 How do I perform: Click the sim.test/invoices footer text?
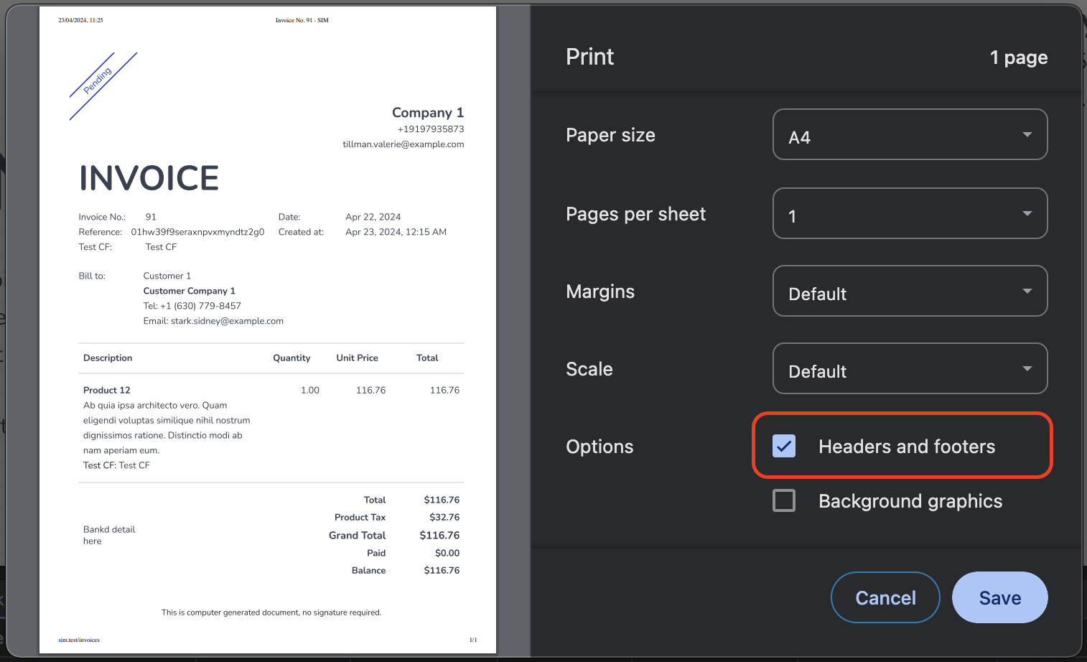click(79, 640)
